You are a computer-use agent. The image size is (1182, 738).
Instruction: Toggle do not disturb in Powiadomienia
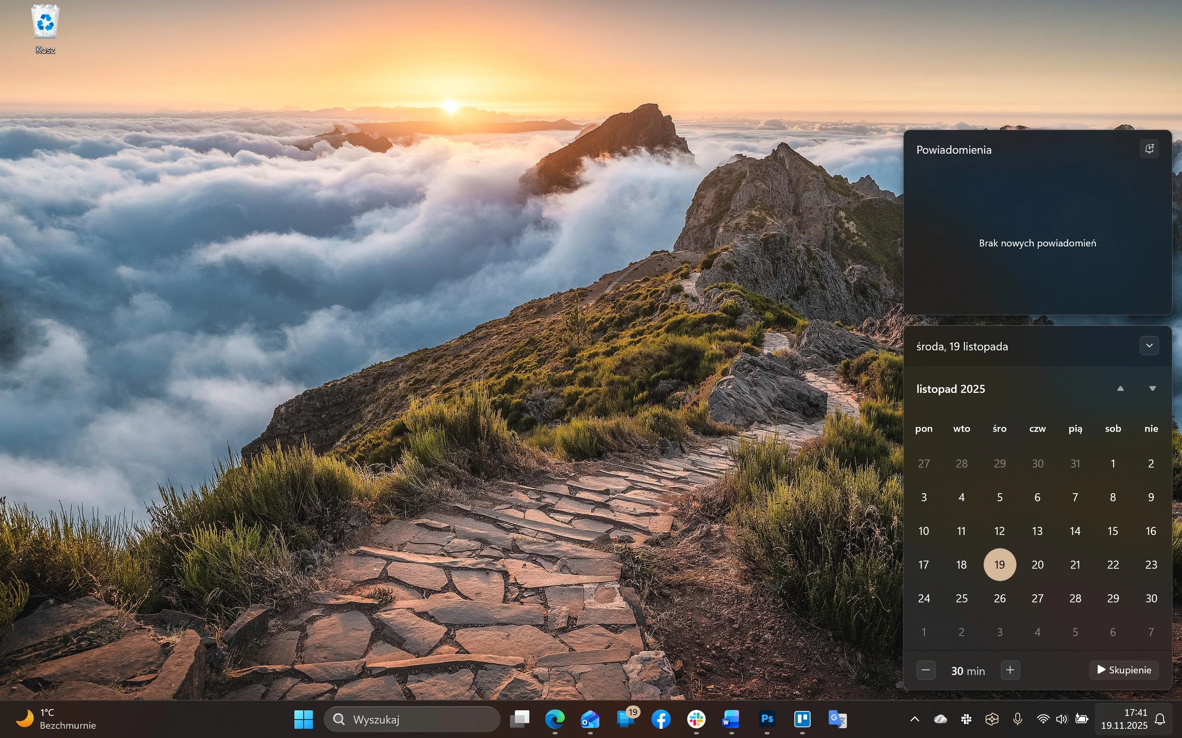(1149, 149)
